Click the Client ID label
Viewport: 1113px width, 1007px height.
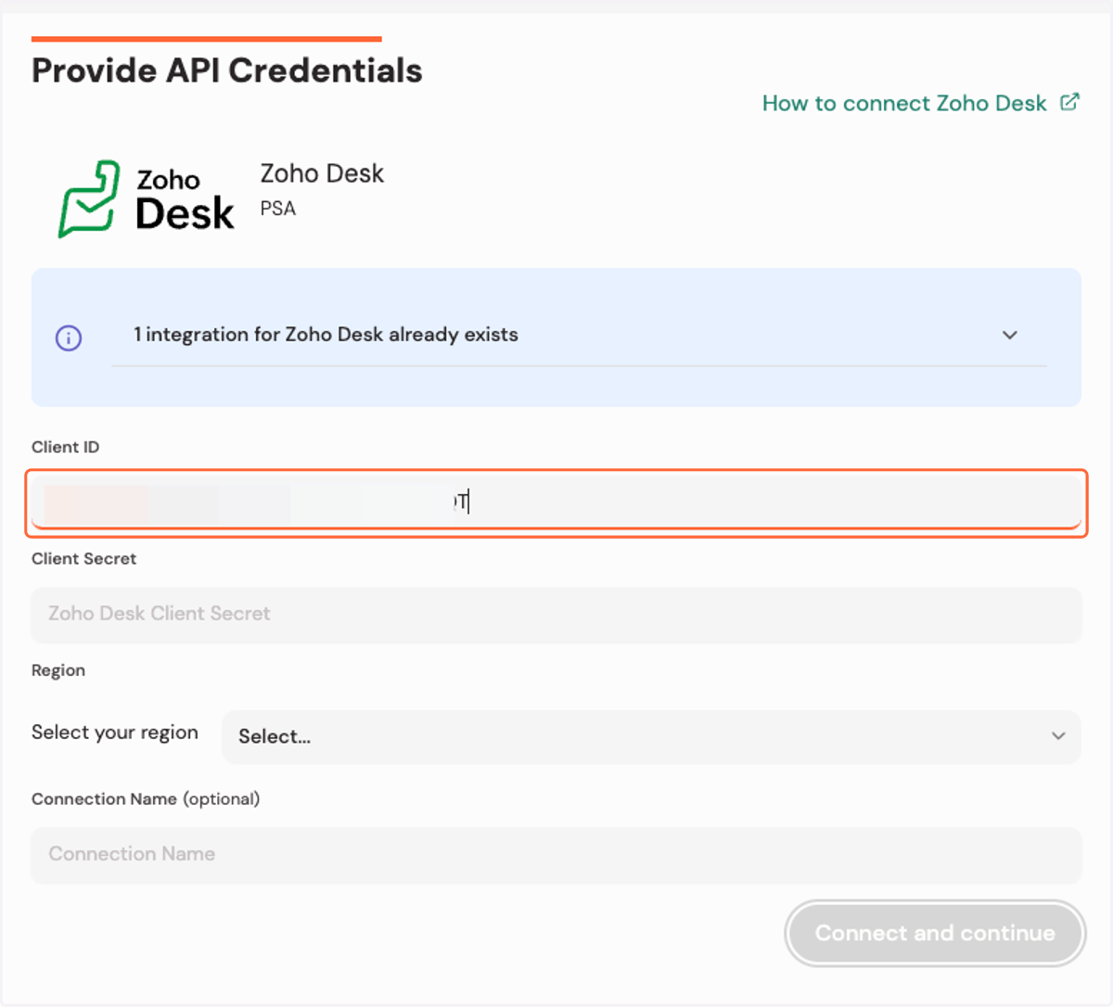coord(66,447)
